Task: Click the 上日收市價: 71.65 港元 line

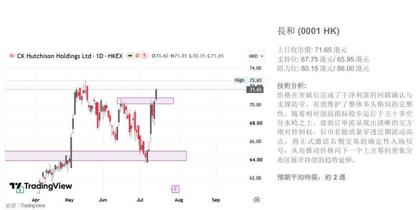Action: click(x=312, y=50)
